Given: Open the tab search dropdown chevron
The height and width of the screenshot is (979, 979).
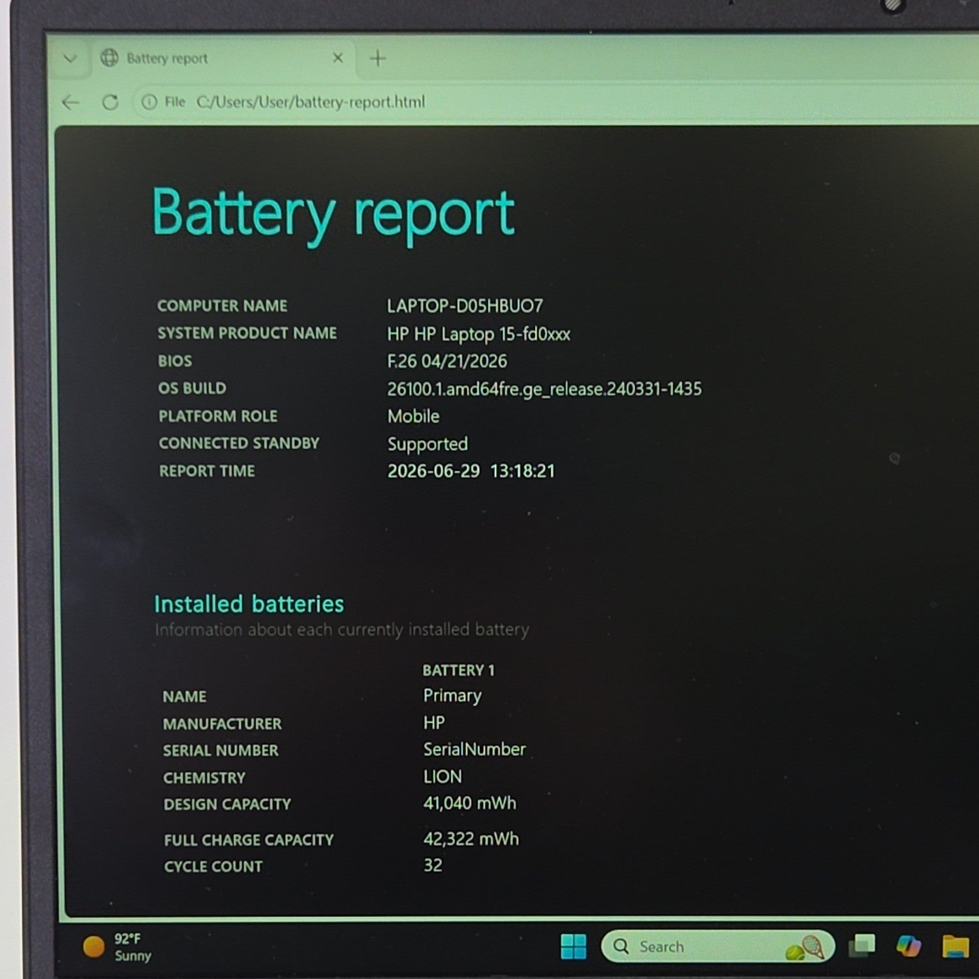Looking at the screenshot, I should (x=70, y=59).
